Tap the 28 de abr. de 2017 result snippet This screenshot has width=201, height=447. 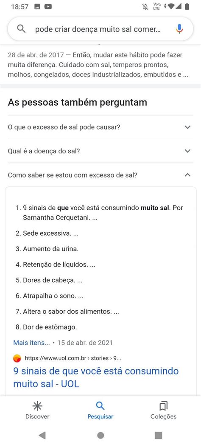click(x=99, y=65)
